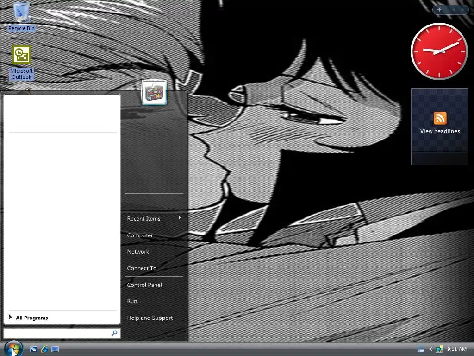Click the Windows Start orb
Viewport: 474px width, 356px height.
click(x=13, y=349)
